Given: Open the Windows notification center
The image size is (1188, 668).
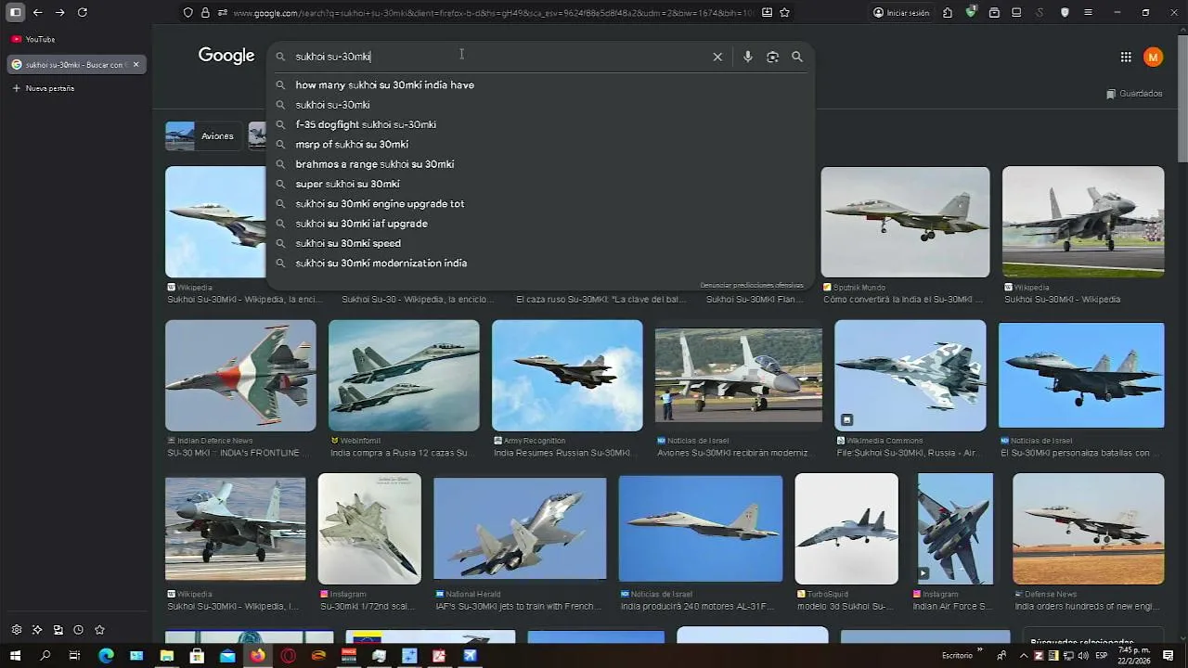Looking at the screenshot, I should (x=1169, y=656).
